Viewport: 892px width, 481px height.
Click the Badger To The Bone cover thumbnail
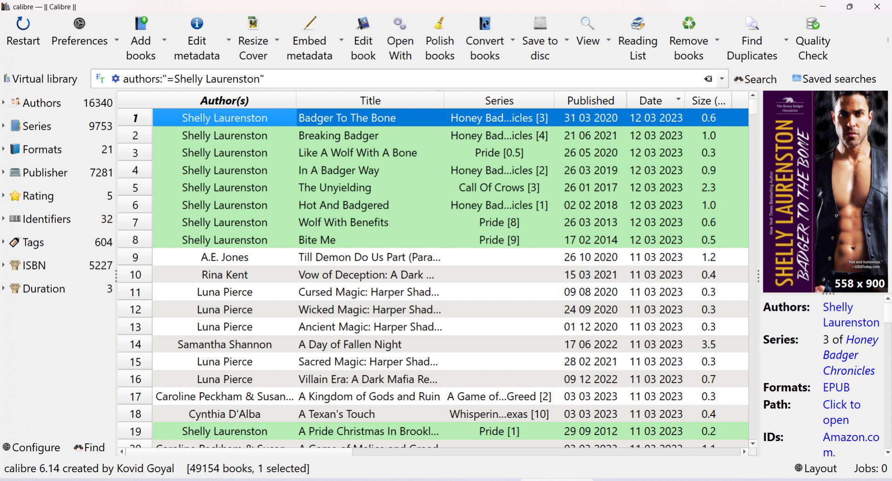point(825,191)
